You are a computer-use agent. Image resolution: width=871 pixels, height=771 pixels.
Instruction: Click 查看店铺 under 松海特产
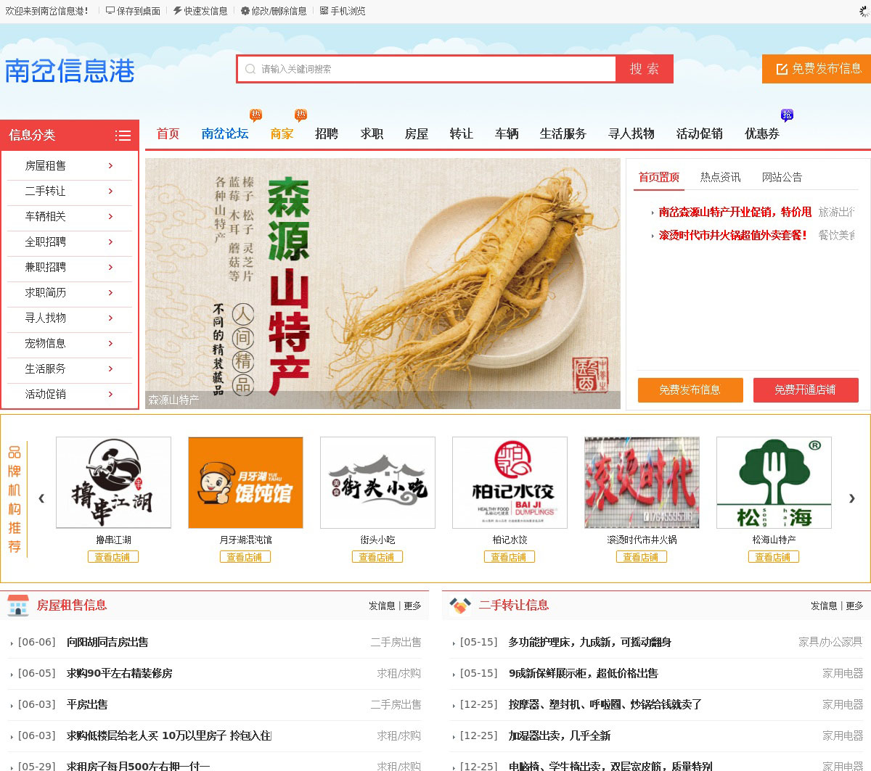[x=773, y=557]
